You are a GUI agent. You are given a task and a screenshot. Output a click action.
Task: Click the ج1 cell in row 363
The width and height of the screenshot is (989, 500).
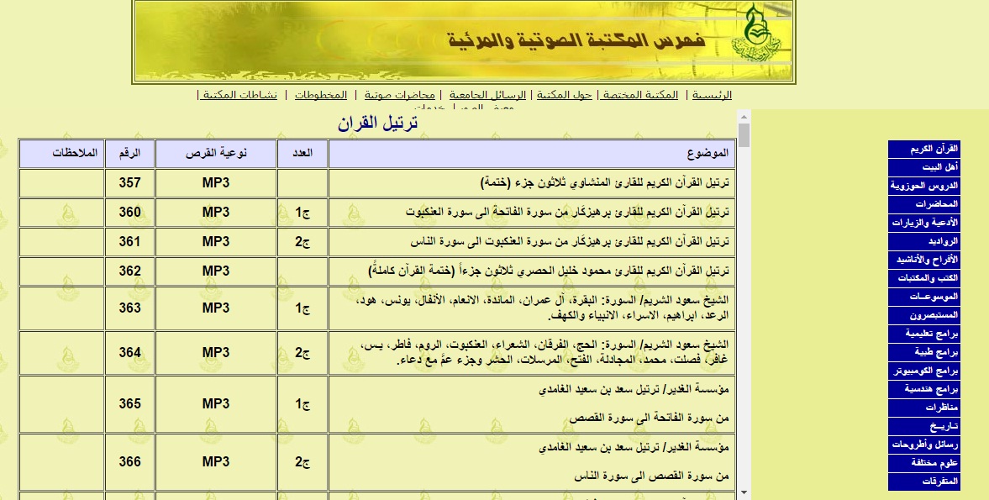(302, 309)
